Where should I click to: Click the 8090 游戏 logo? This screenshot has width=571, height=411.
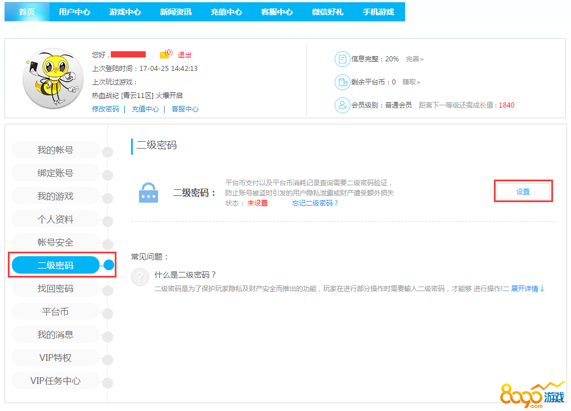pyautogui.click(x=532, y=393)
